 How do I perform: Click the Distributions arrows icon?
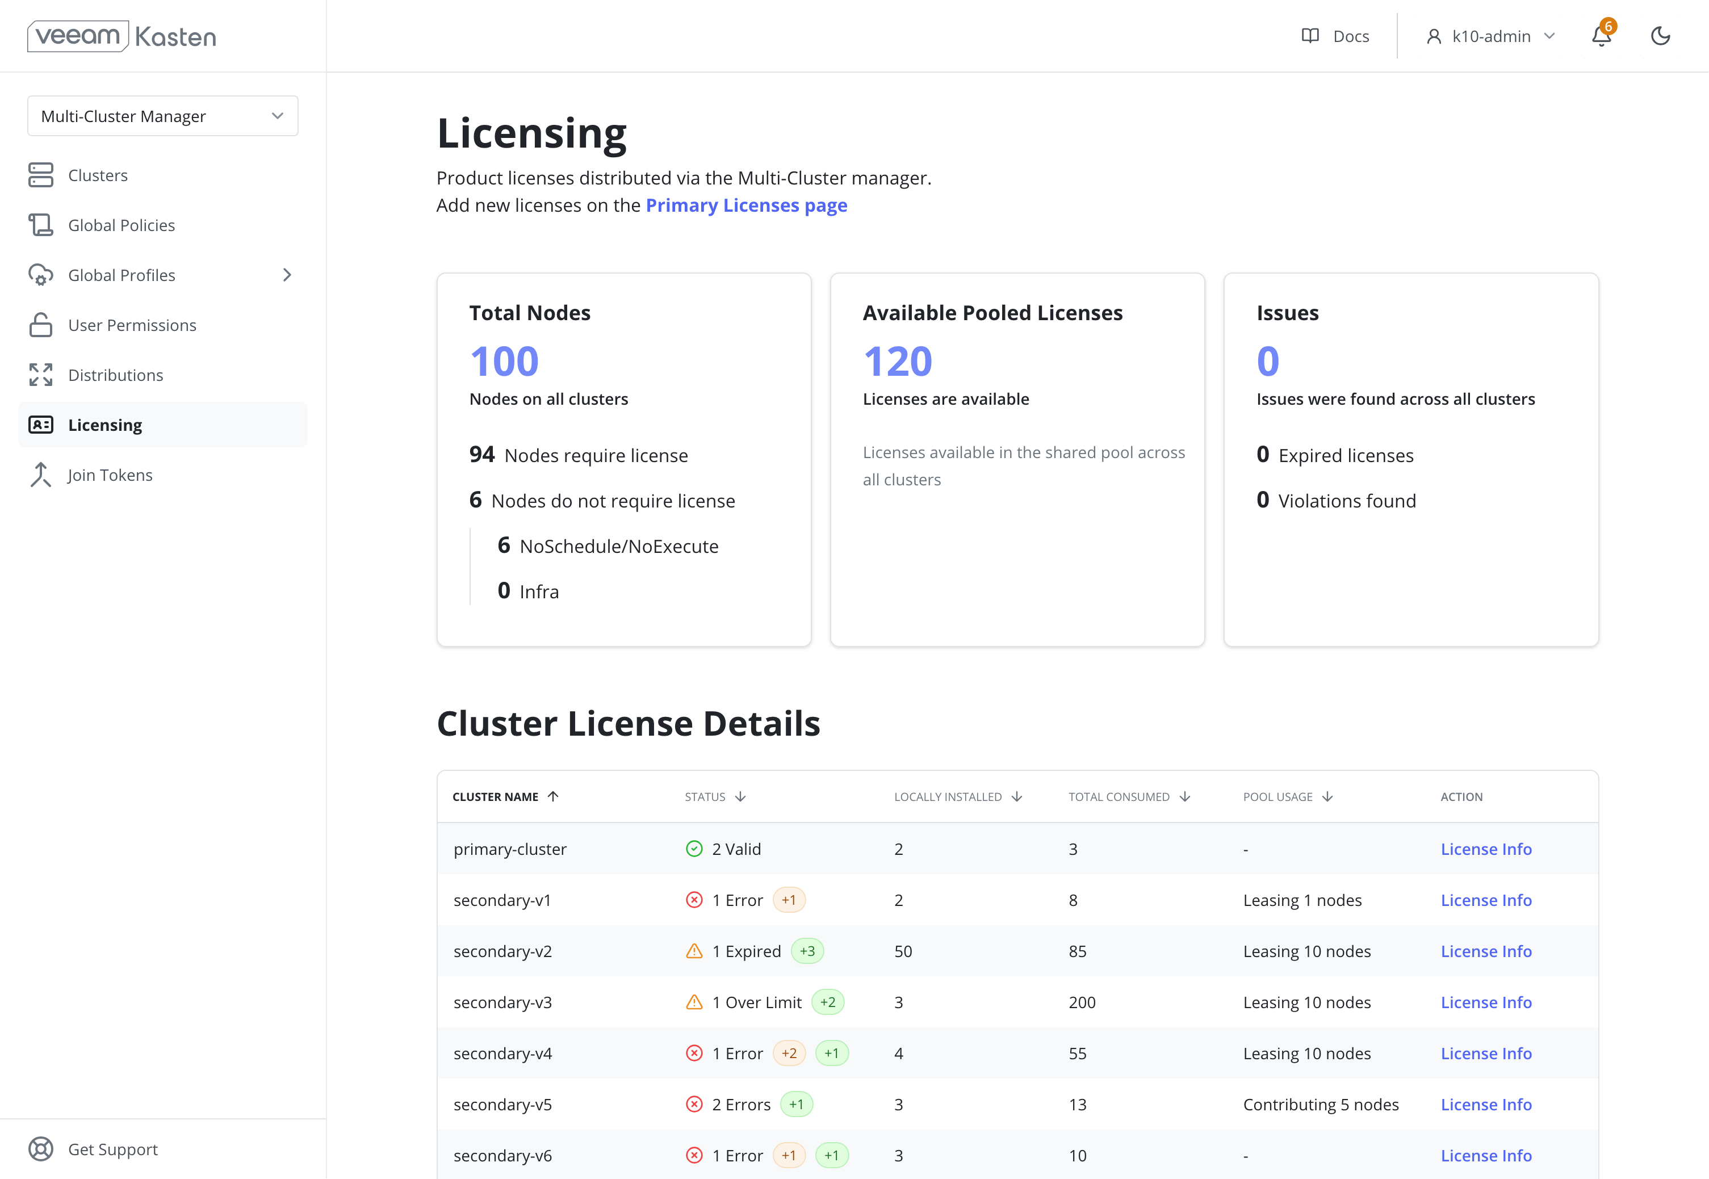click(x=41, y=375)
